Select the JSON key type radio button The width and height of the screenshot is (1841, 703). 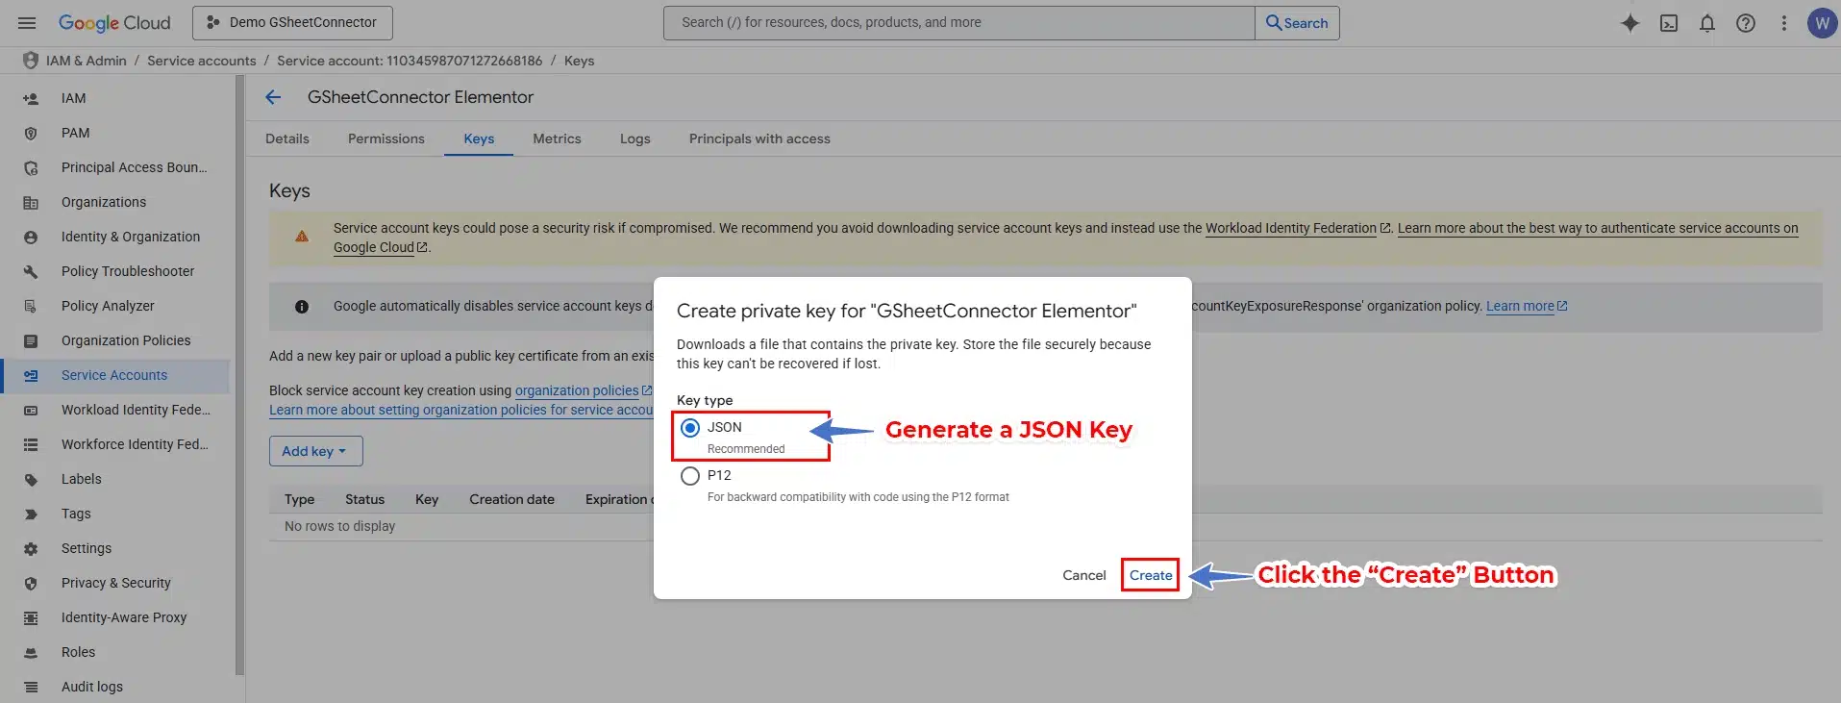690,428
